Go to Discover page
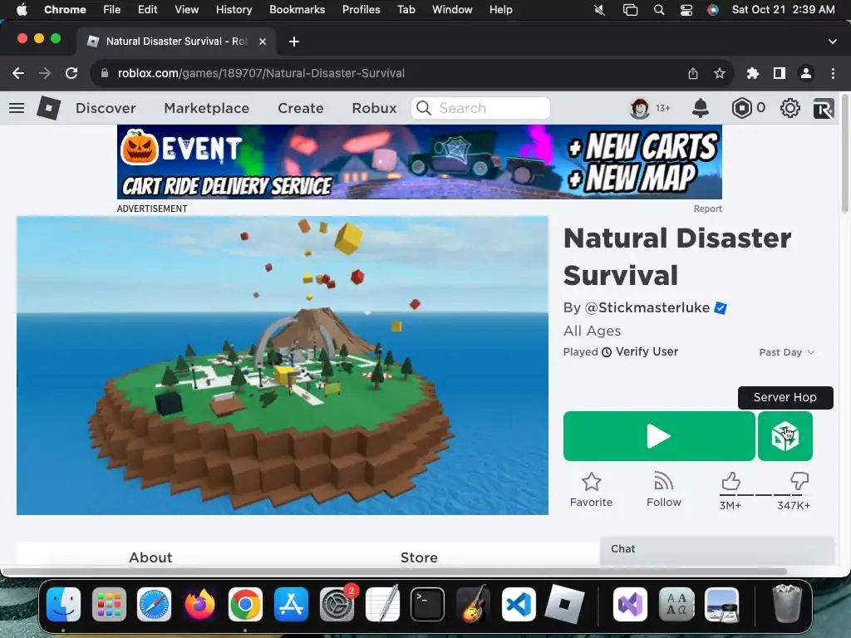This screenshot has width=851, height=638. pos(106,109)
